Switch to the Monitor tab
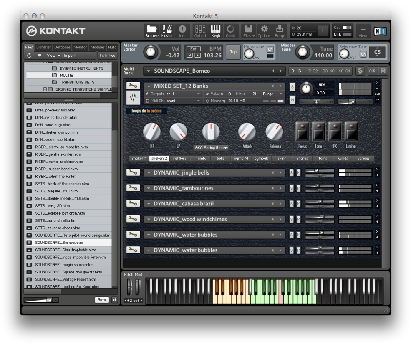Screen dimensions: 411x344 coord(80,48)
